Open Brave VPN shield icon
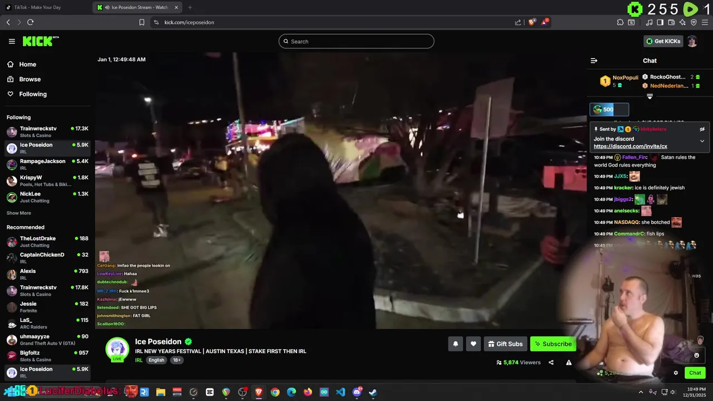Viewport: 713px width, 401px height. [x=694, y=22]
